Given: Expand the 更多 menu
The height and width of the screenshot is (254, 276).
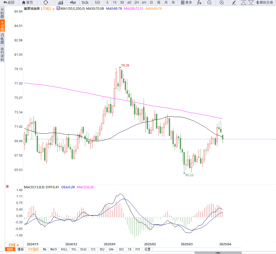Looking at the screenshot, I should tap(186, 2).
